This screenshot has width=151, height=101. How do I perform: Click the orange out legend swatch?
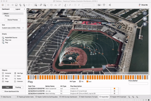click(x=87, y=81)
